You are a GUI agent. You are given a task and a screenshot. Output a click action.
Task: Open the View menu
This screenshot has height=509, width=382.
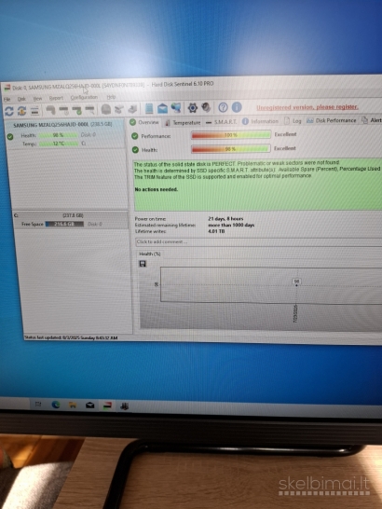(37, 99)
